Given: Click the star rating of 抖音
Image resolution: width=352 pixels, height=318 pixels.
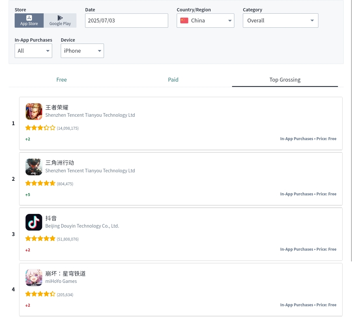Looking at the screenshot, I should click(x=40, y=239).
